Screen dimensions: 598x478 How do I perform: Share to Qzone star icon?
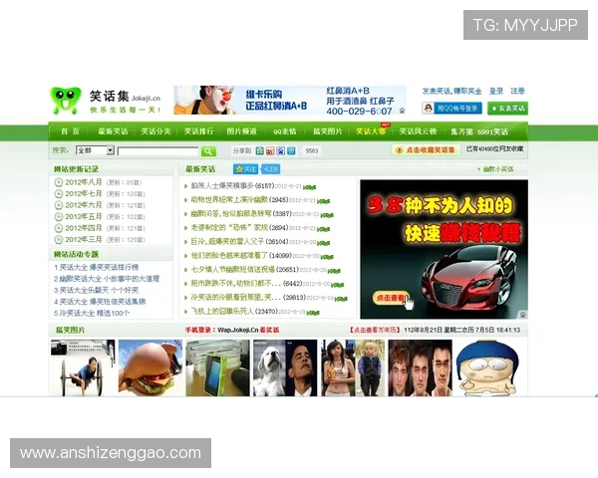tap(260, 151)
